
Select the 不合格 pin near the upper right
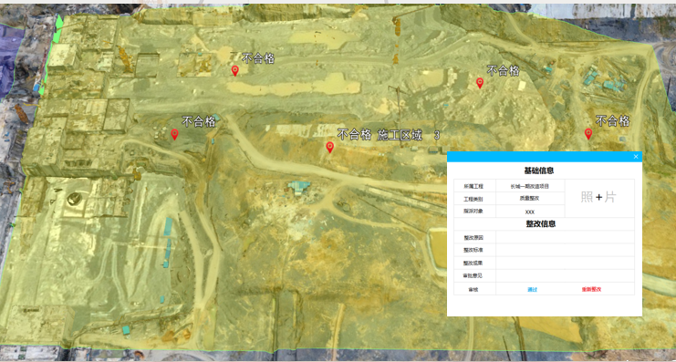pyautogui.click(x=480, y=83)
